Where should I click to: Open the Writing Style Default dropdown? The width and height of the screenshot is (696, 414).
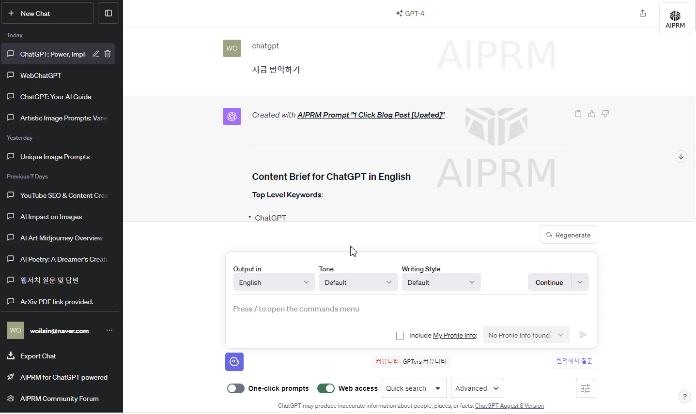441,282
